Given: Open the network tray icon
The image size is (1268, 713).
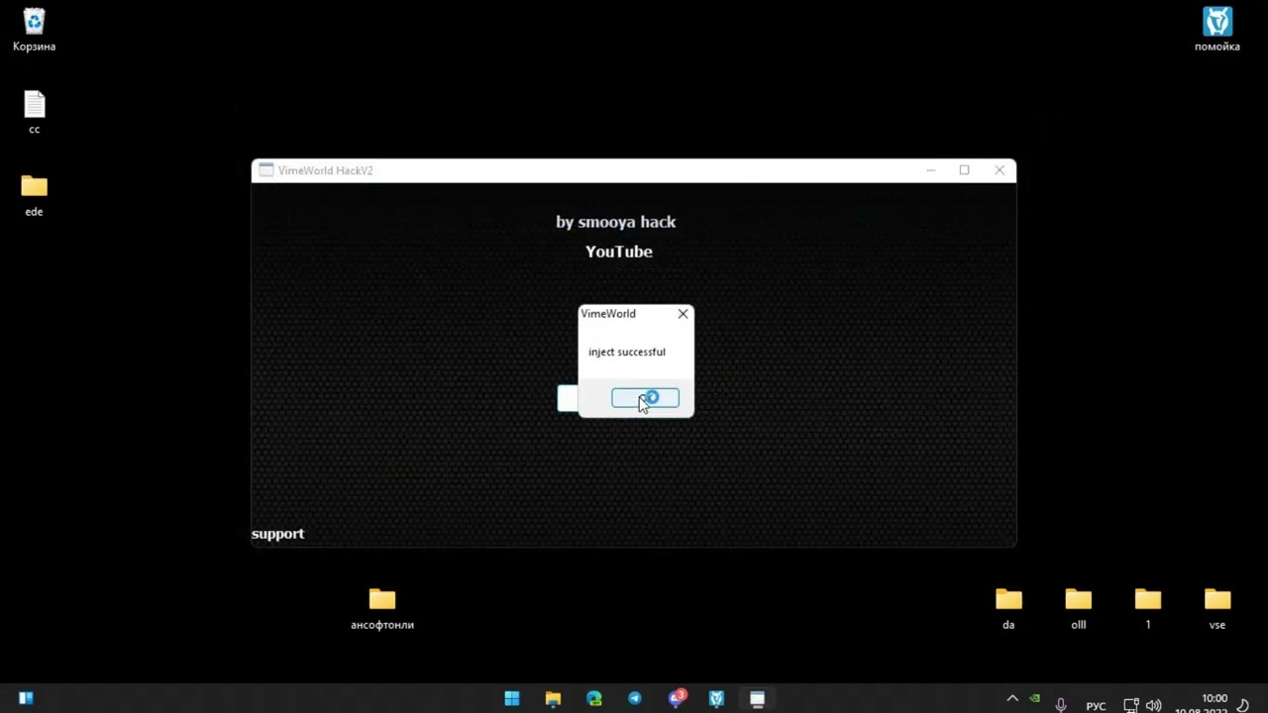Looking at the screenshot, I should pos(1130,706).
